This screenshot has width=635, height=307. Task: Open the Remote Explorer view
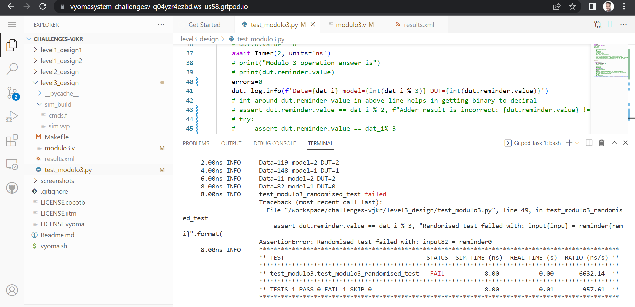pos(12,164)
